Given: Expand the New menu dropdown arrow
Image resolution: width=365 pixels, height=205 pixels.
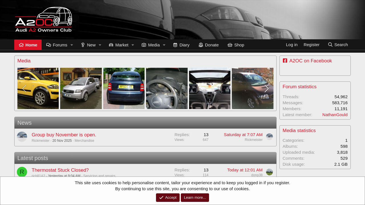Looking at the screenshot, I should pyautogui.click(x=100, y=45).
